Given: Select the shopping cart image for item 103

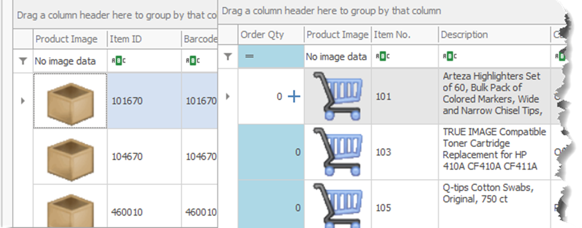Looking at the screenshot, I should click(338, 152).
